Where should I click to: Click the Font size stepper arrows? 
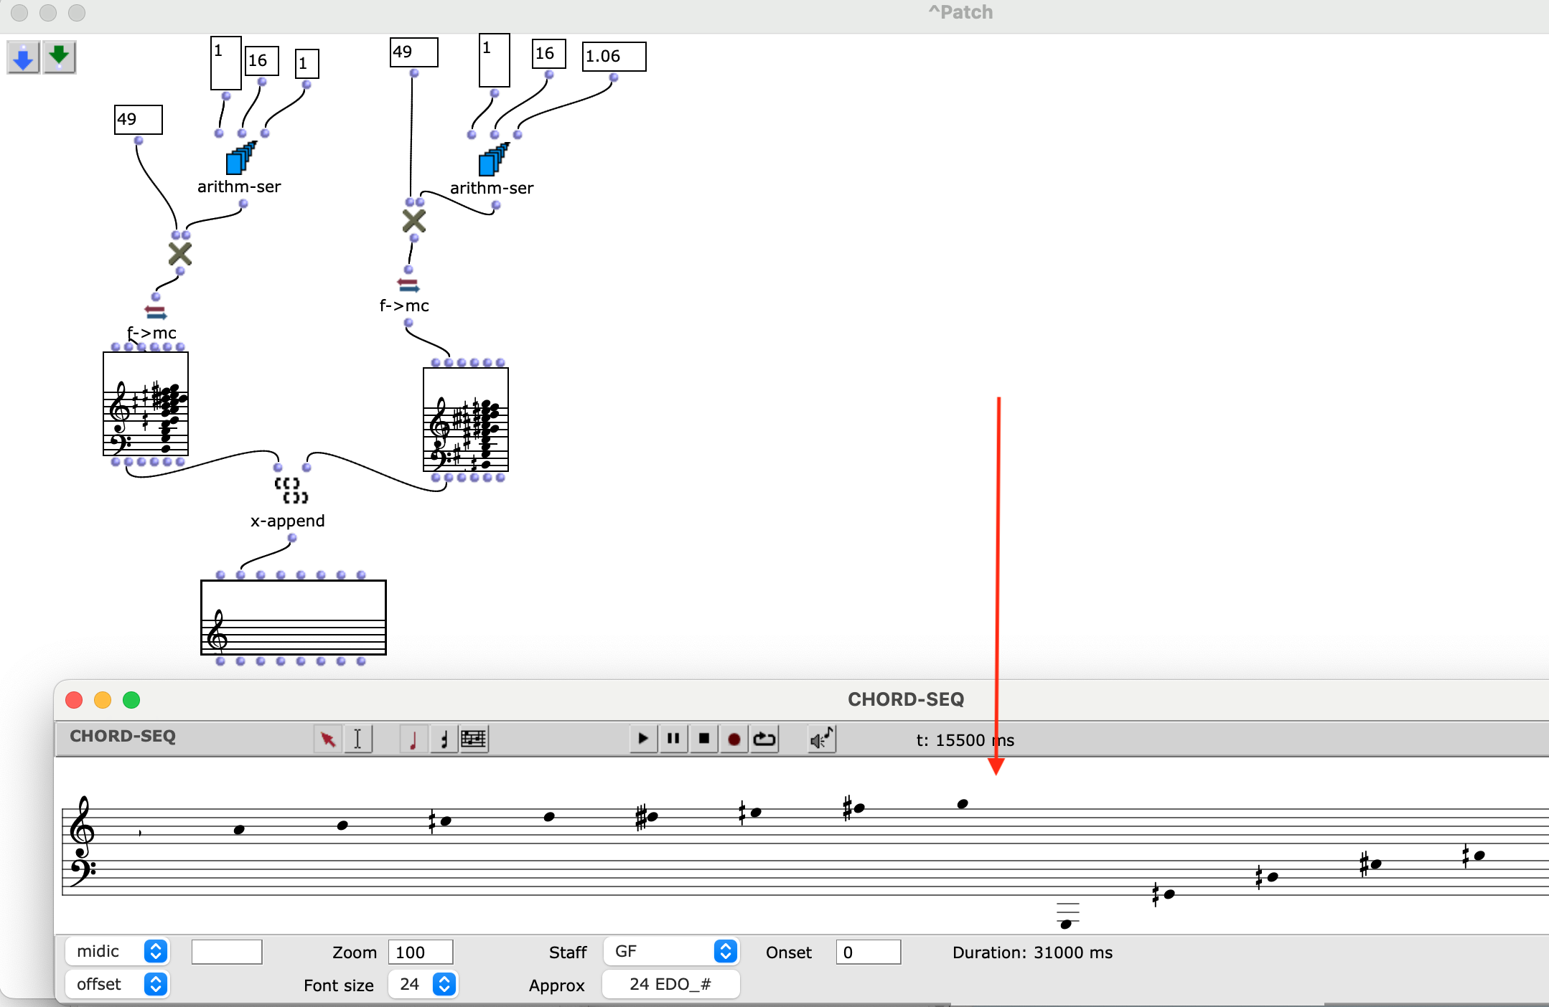(x=444, y=984)
